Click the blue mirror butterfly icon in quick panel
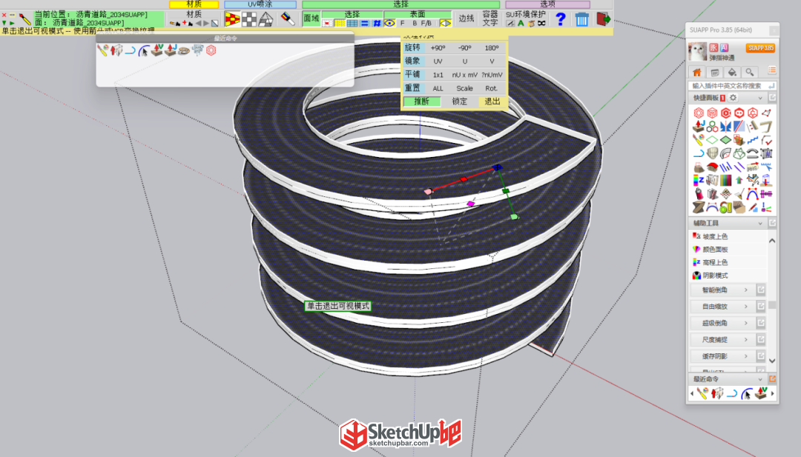The image size is (801, 457). pyautogui.click(x=726, y=126)
